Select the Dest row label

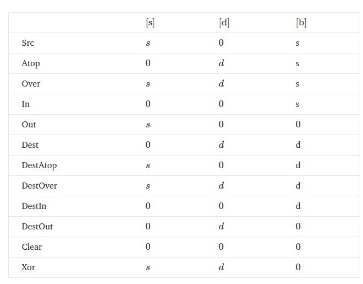point(30,145)
